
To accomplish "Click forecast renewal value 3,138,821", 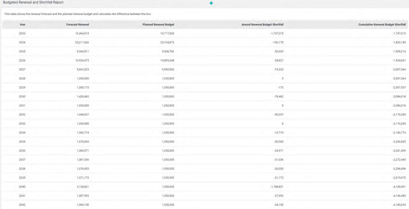I will point(83,187).
